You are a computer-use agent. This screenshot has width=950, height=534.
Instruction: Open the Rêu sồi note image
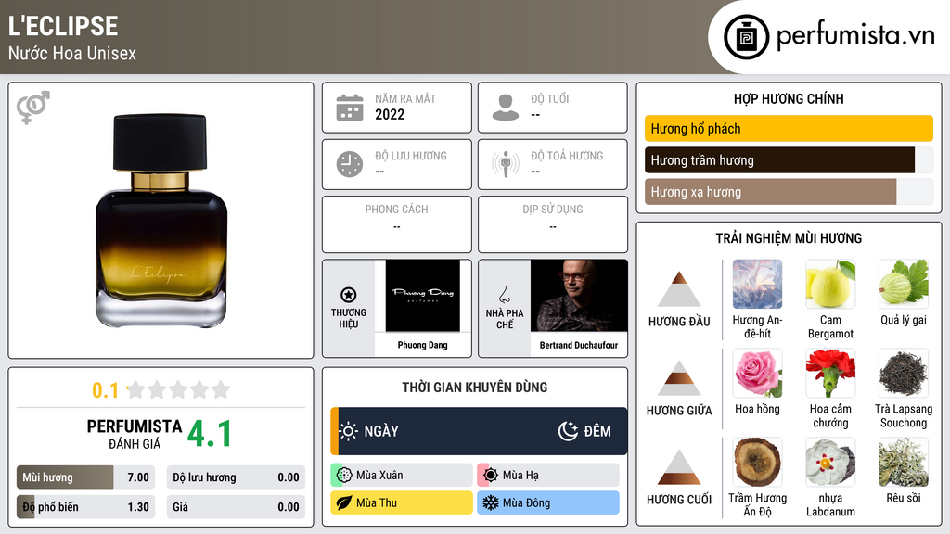click(x=904, y=462)
